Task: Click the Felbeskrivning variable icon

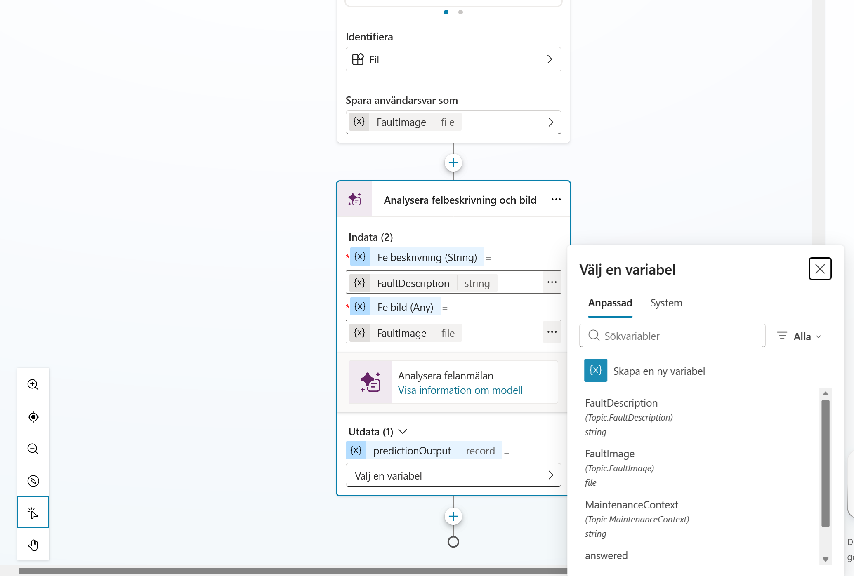Action: (x=360, y=257)
